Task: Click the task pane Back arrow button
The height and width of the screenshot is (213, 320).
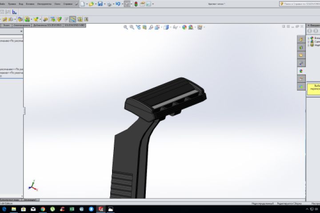Action: tap(310, 31)
